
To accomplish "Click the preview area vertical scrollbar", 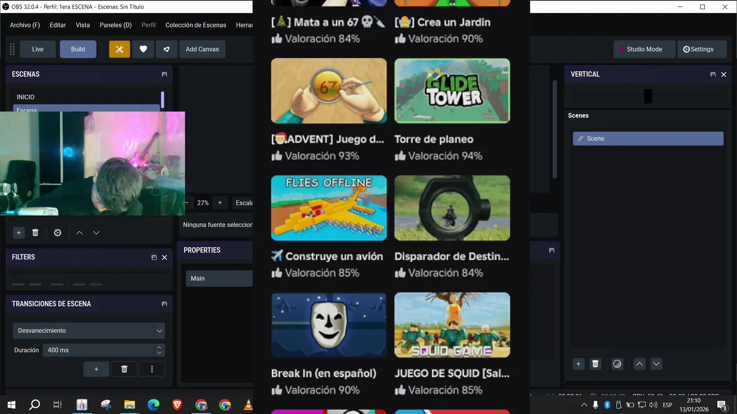I will 554,129.
